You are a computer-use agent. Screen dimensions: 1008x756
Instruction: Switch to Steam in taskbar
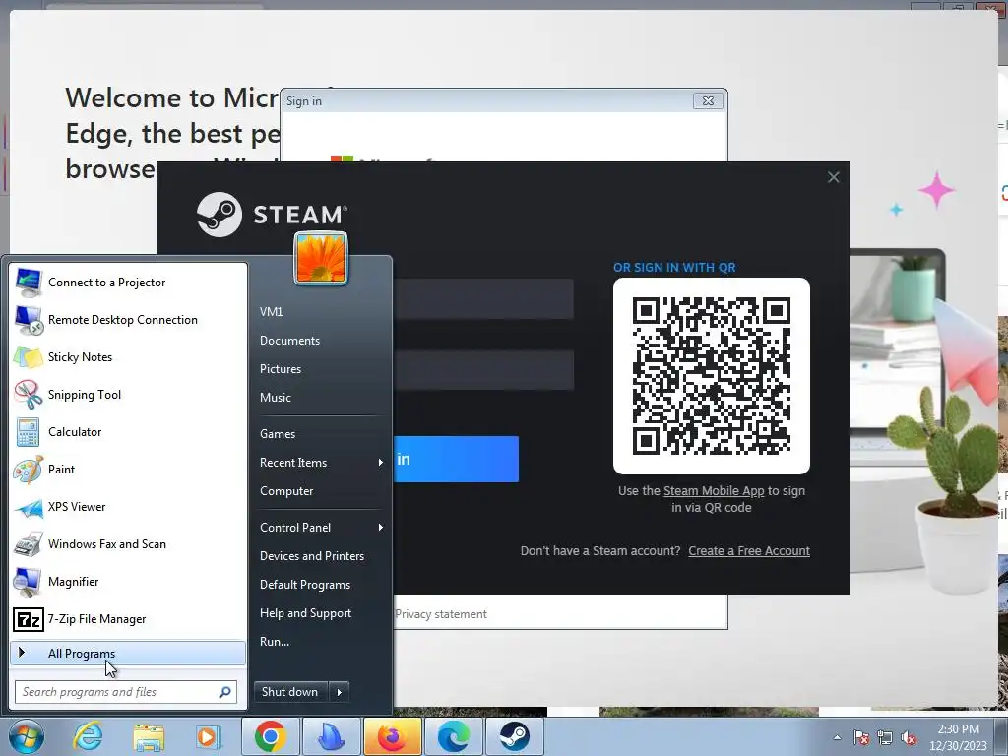coord(514,736)
